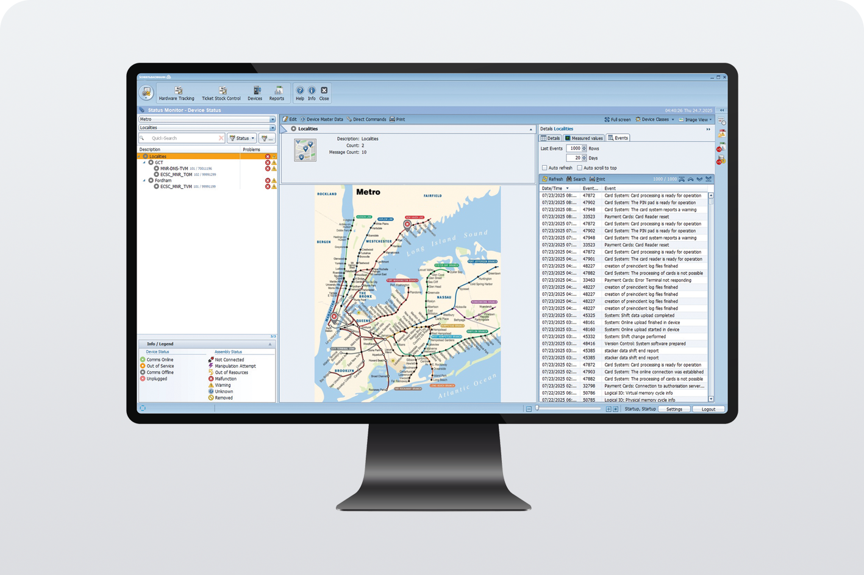The image size is (864, 575).
Task: Click the Settings button
Action: click(x=674, y=409)
